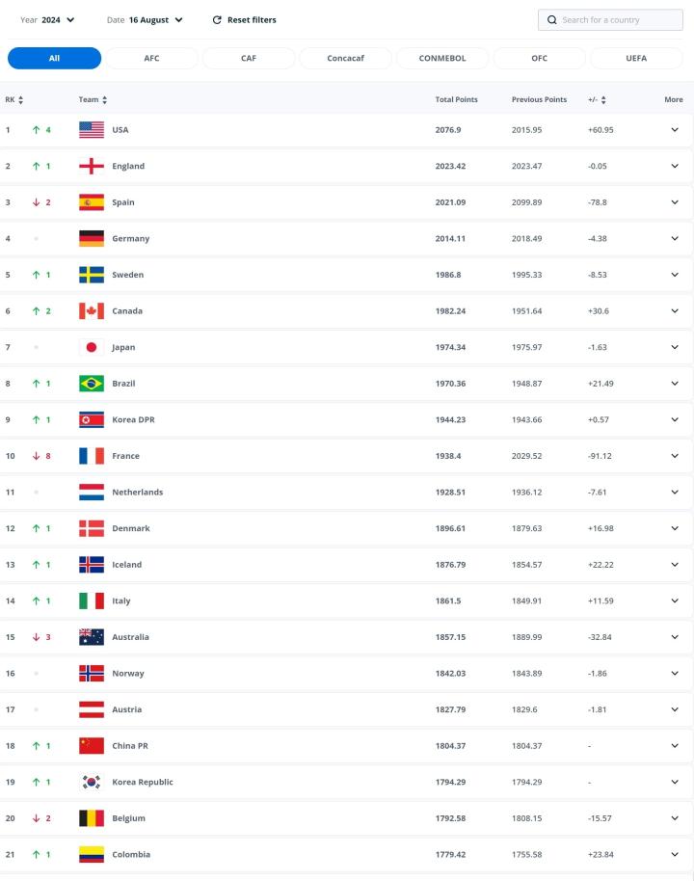Expand more details for France row
694x881 pixels.
(675, 456)
